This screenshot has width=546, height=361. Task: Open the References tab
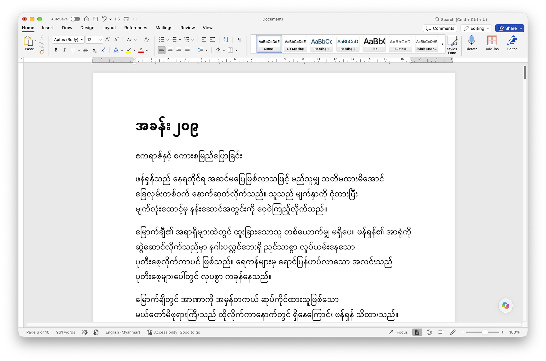point(135,28)
